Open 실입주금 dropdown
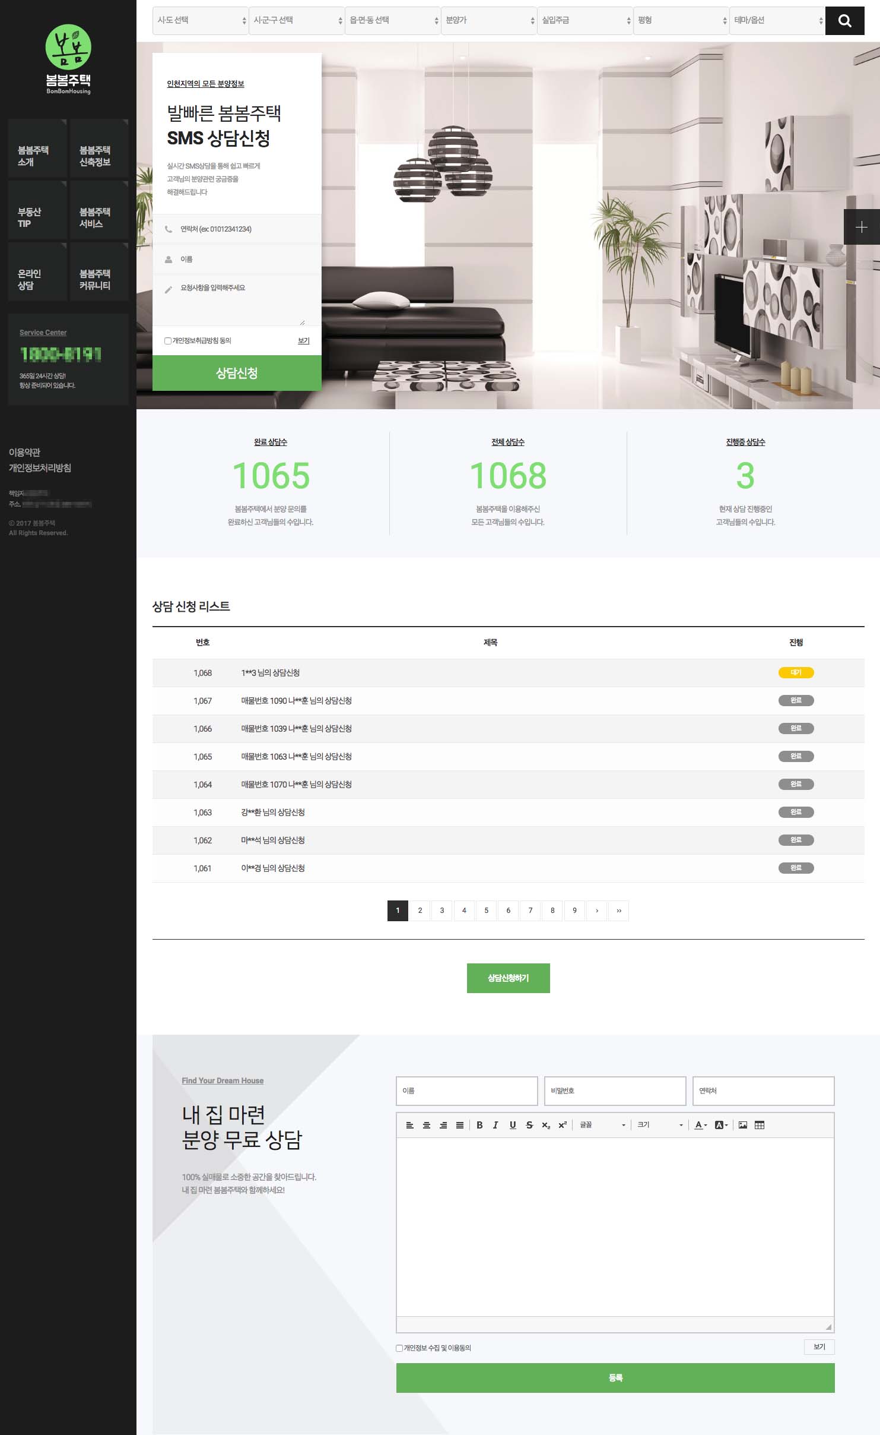 [585, 21]
